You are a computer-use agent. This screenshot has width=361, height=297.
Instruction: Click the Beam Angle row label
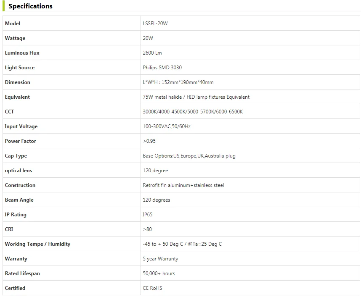19,200
